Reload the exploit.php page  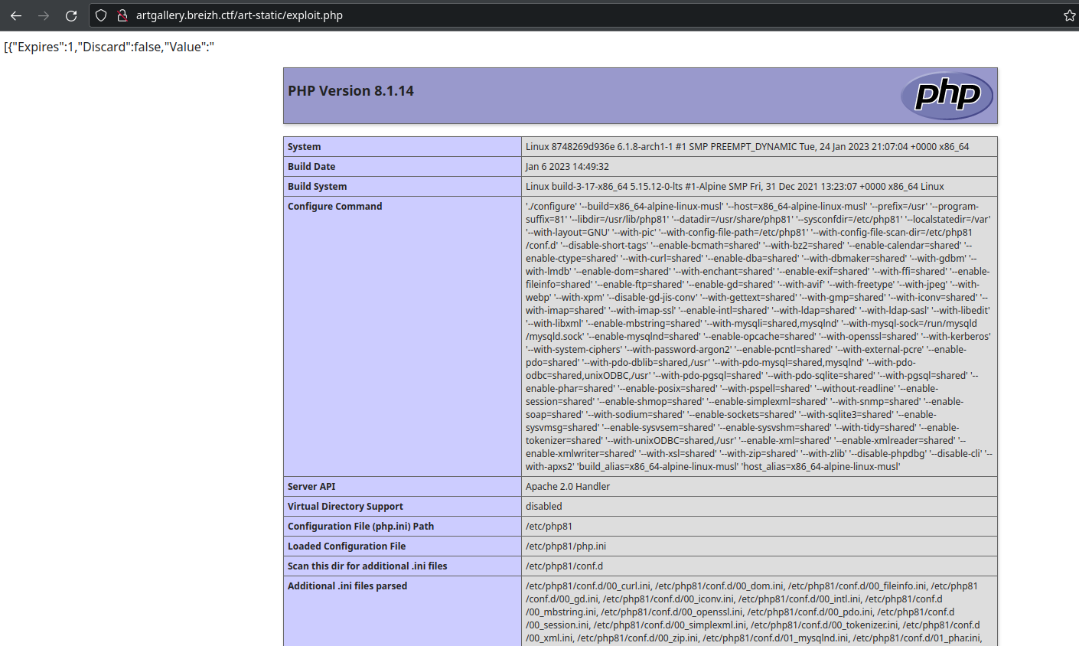pyautogui.click(x=71, y=14)
